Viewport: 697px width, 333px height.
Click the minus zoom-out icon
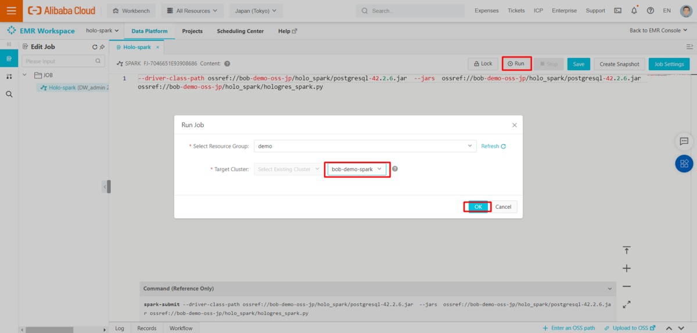[627, 286]
